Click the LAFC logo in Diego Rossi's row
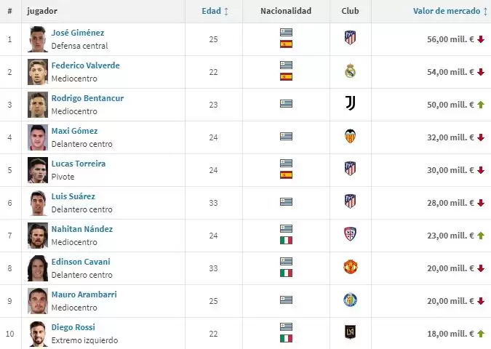The image size is (491, 349). click(350, 332)
